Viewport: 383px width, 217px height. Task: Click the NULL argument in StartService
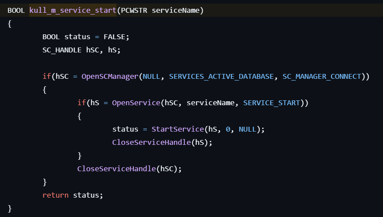[247, 129]
